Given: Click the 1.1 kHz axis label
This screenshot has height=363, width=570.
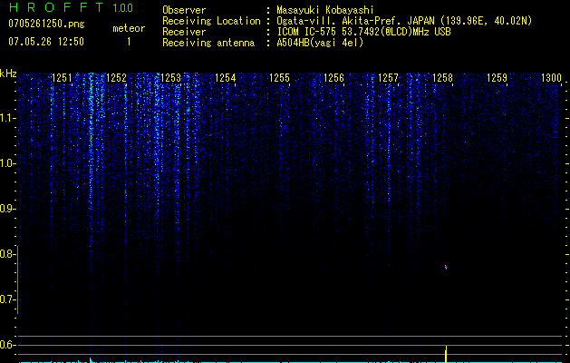Looking at the screenshot, I should [7, 118].
